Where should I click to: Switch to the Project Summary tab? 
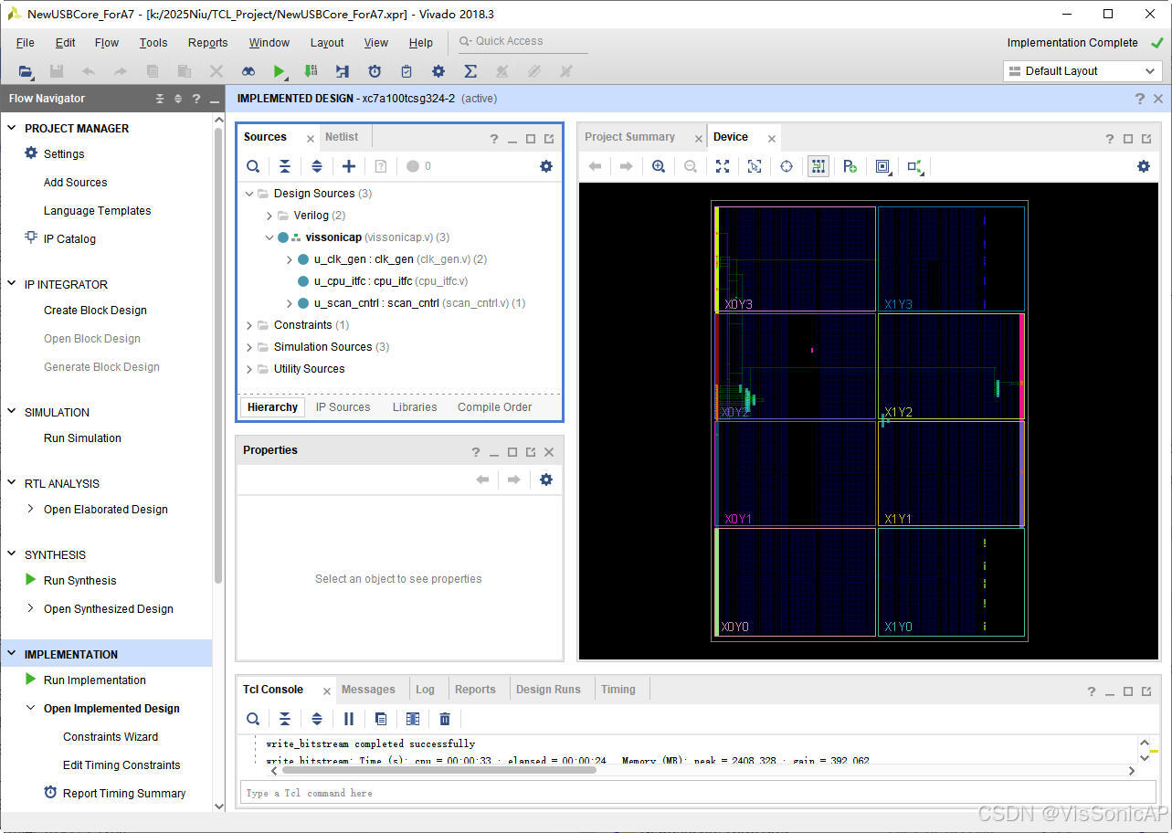[629, 137]
